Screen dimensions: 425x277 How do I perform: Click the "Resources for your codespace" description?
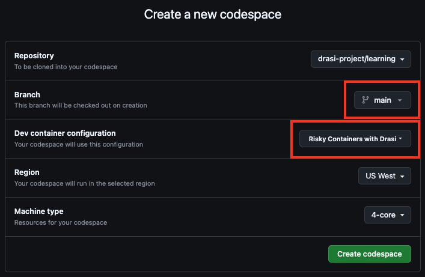click(x=60, y=222)
